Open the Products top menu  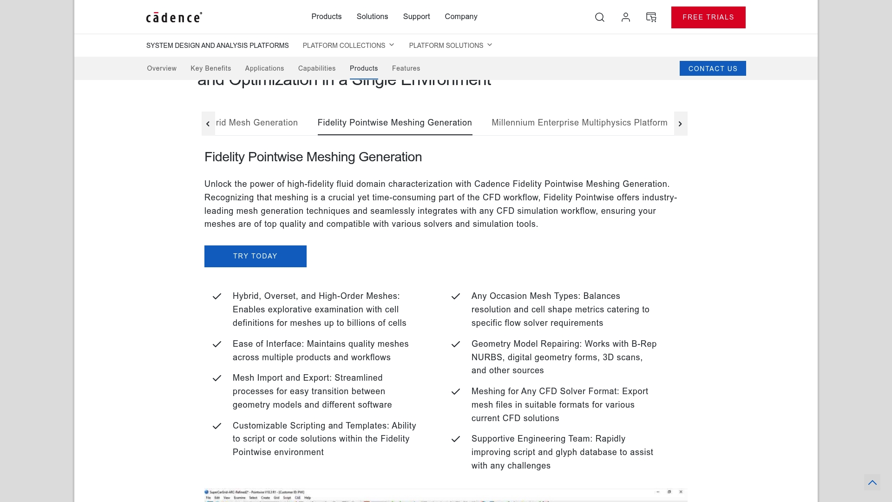coord(327,17)
